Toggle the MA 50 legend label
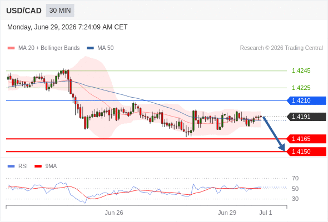The height and width of the screenshot is (222, 328). pos(106,48)
